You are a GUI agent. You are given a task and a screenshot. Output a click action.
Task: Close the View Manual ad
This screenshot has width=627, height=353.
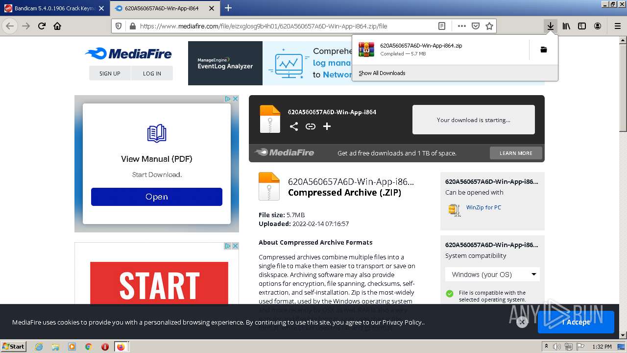point(235,99)
